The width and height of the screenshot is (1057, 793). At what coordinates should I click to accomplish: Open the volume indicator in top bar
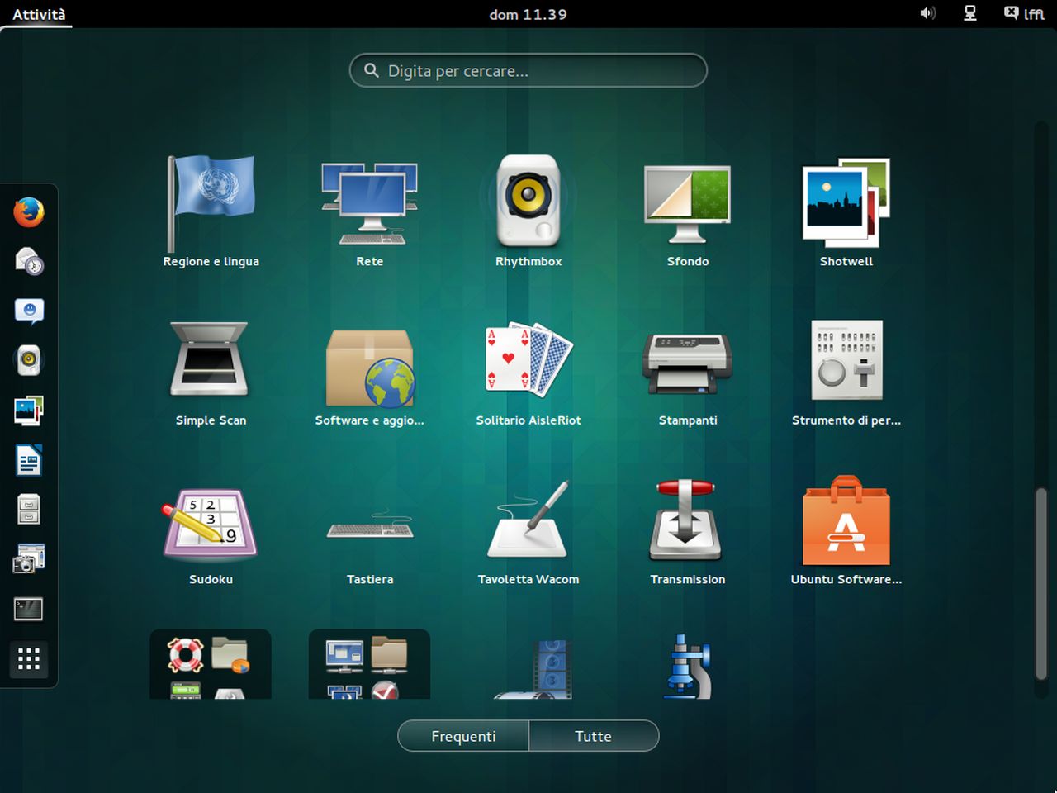928,13
